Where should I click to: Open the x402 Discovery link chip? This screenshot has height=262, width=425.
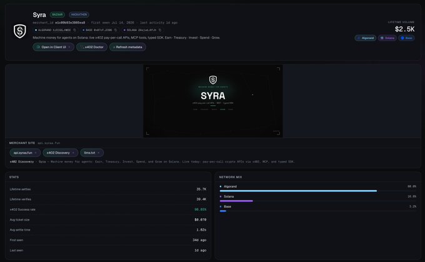click(x=60, y=153)
